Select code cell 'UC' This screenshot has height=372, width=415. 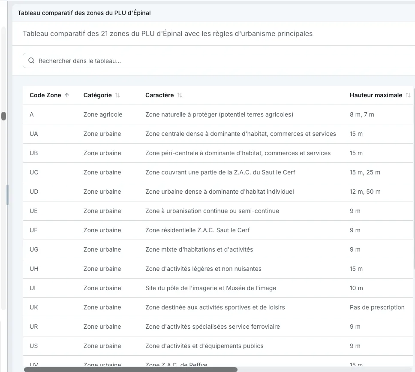(x=34, y=173)
